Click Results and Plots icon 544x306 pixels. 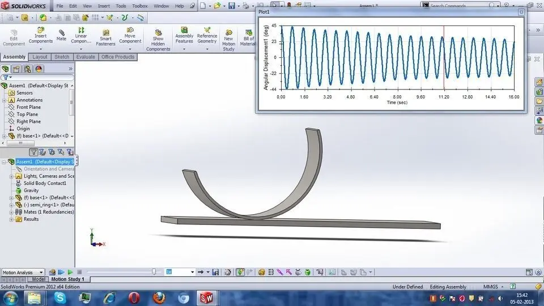320,273
